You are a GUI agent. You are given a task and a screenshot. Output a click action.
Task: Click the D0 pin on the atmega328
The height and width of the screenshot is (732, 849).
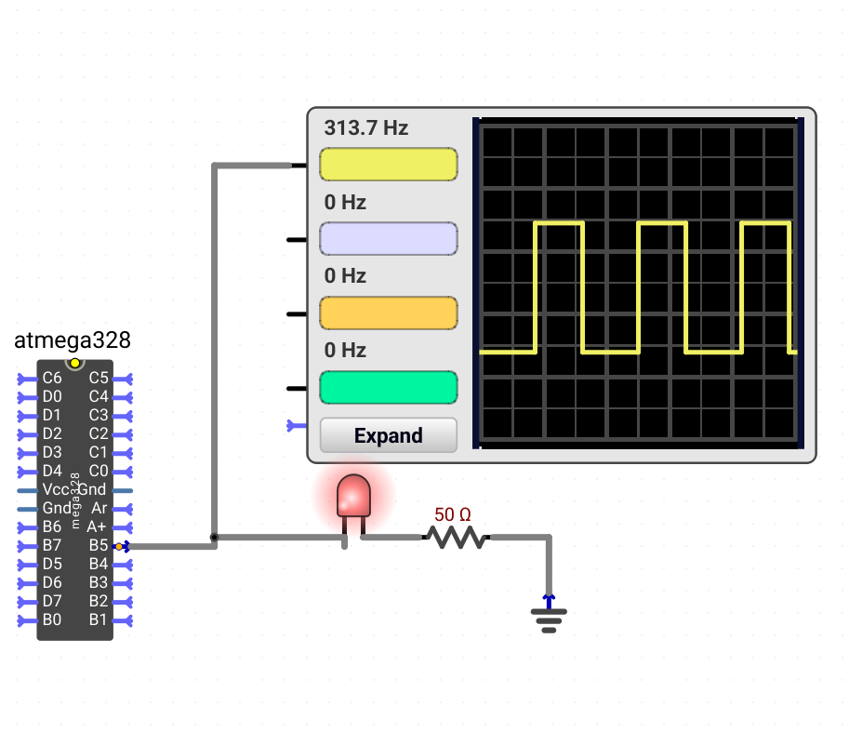coord(27,397)
